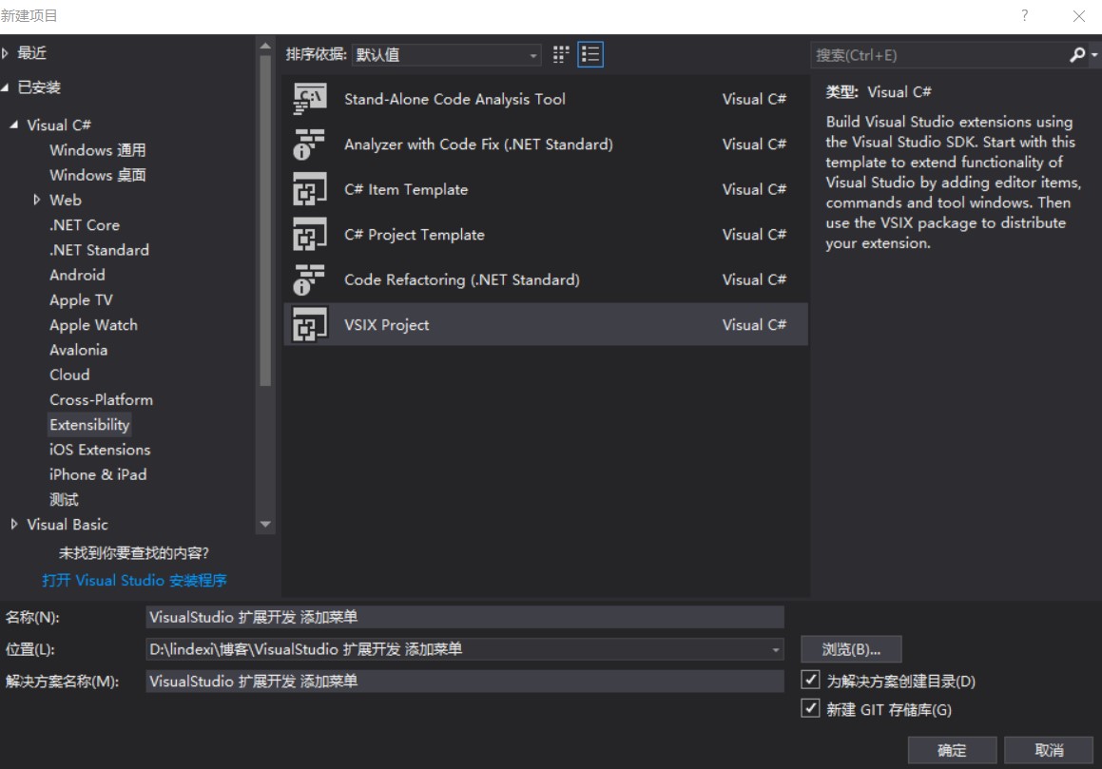The image size is (1102, 769).
Task: Select the Apple Watch category
Action: tap(93, 325)
